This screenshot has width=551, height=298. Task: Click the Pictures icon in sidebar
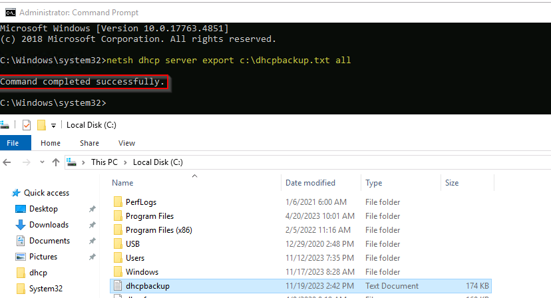coord(21,257)
